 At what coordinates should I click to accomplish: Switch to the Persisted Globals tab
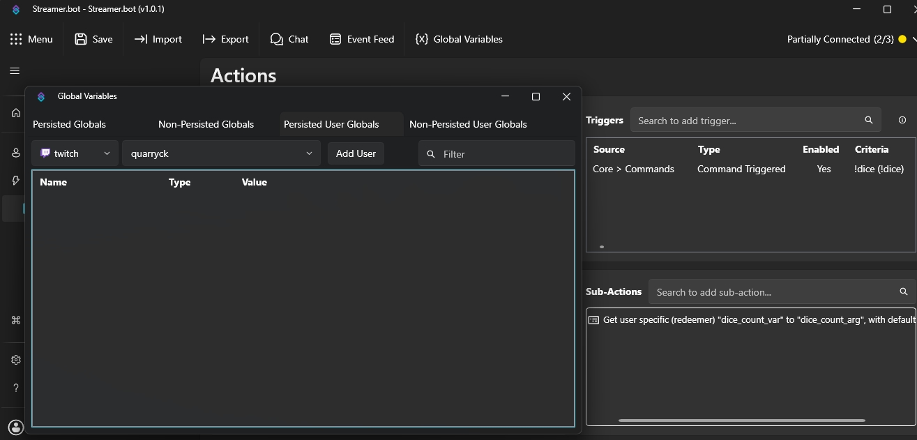pyautogui.click(x=70, y=124)
